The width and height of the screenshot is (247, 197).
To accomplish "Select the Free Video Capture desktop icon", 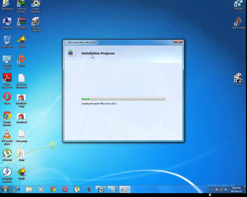I will 36,25.
